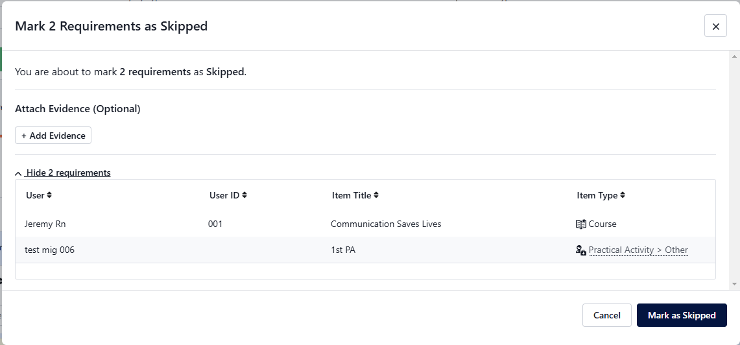Sort by Item Title column arrows
740x345 pixels.
click(x=376, y=195)
